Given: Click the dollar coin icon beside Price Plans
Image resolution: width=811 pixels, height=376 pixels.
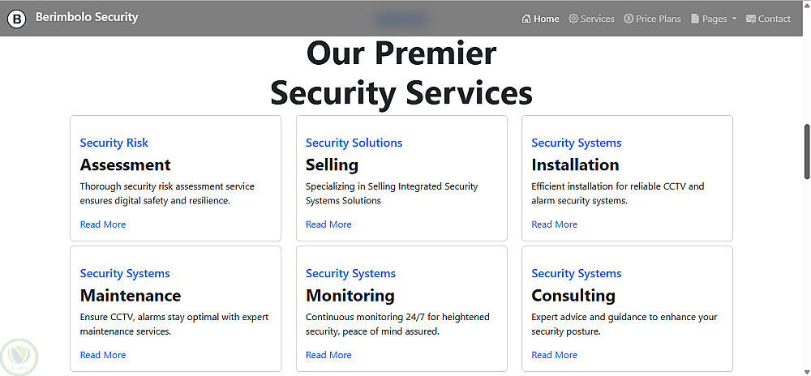Looking at the screenshot, I should (x=629, y=19).
